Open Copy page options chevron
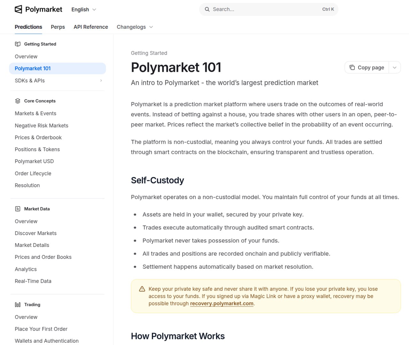This screenshot has height=345, width=409. (395, 67)
